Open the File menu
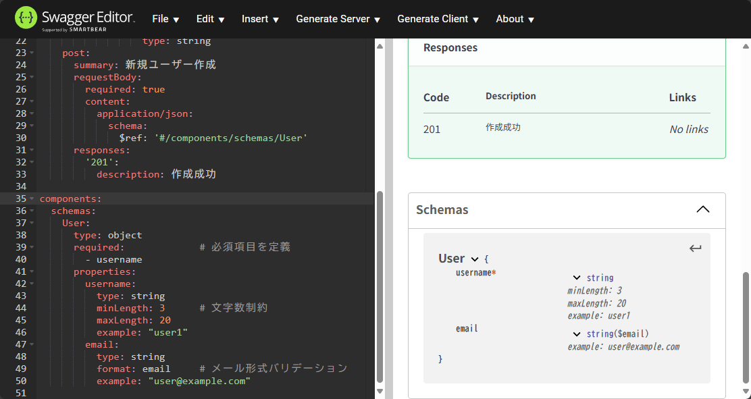Screen dimensions: 751x399 point(165,18)
